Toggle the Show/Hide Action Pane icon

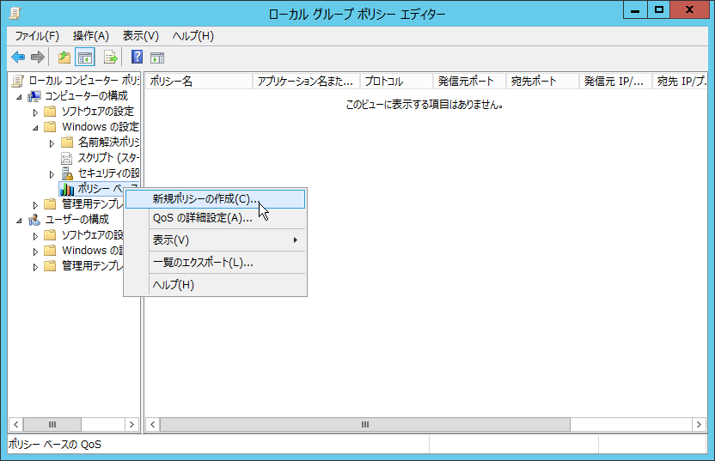(x=157, y=58)
